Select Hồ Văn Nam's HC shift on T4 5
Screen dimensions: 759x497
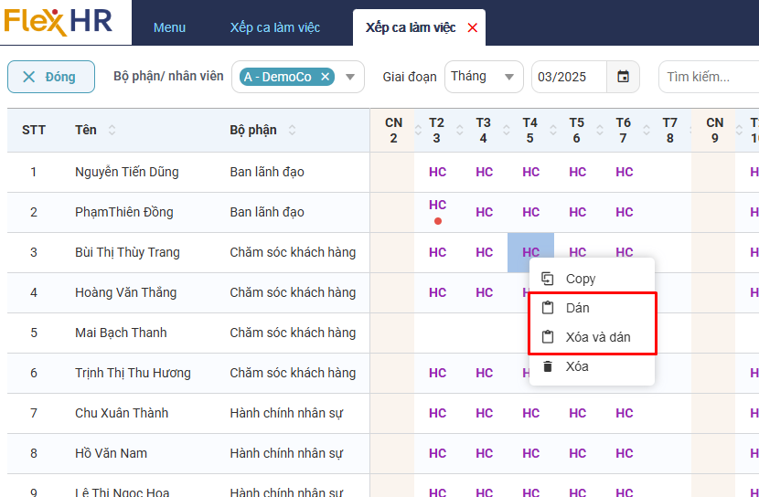[531, 453]
